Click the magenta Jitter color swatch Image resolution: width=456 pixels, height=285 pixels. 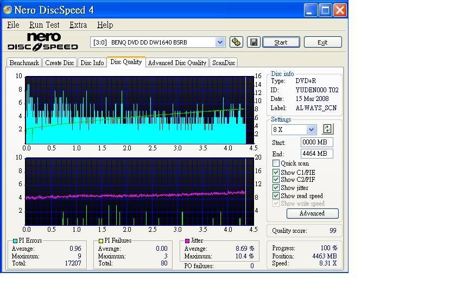click(x=187, y=241)
